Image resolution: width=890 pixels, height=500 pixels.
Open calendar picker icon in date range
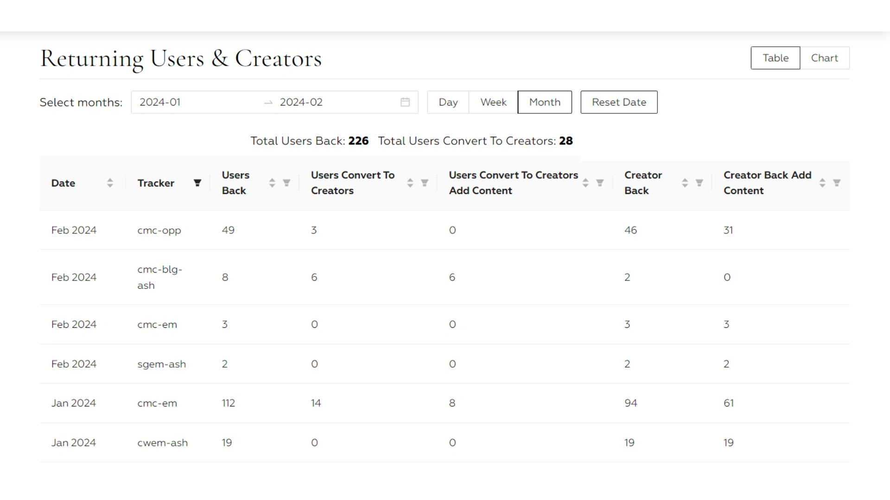click(405, 102)
